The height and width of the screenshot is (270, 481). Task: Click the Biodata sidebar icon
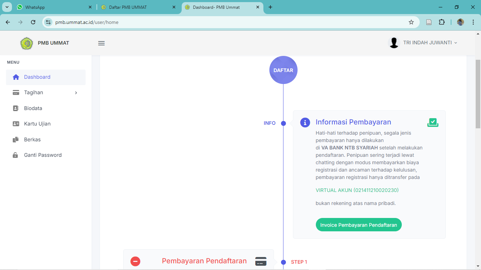pos(16,108)
